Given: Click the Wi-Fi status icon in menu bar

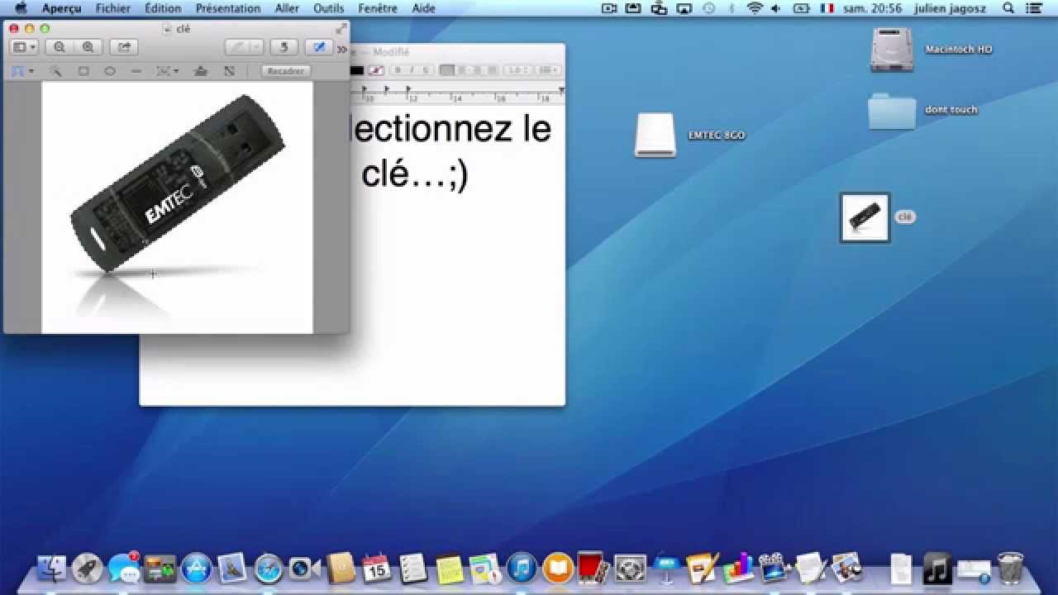Looking at the screenshot, I should tap(754, 8).
